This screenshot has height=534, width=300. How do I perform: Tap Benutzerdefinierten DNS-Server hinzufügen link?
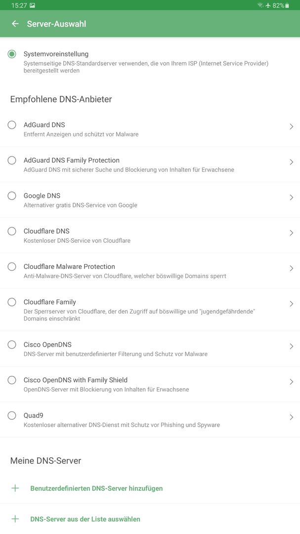[96, 488]
